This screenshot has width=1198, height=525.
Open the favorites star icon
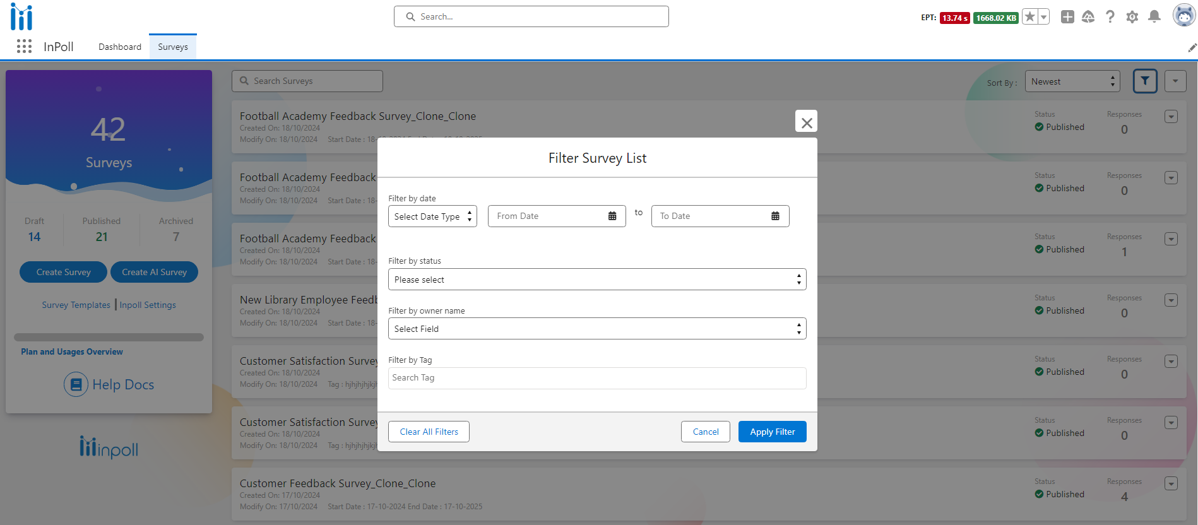pos(1029,17)
